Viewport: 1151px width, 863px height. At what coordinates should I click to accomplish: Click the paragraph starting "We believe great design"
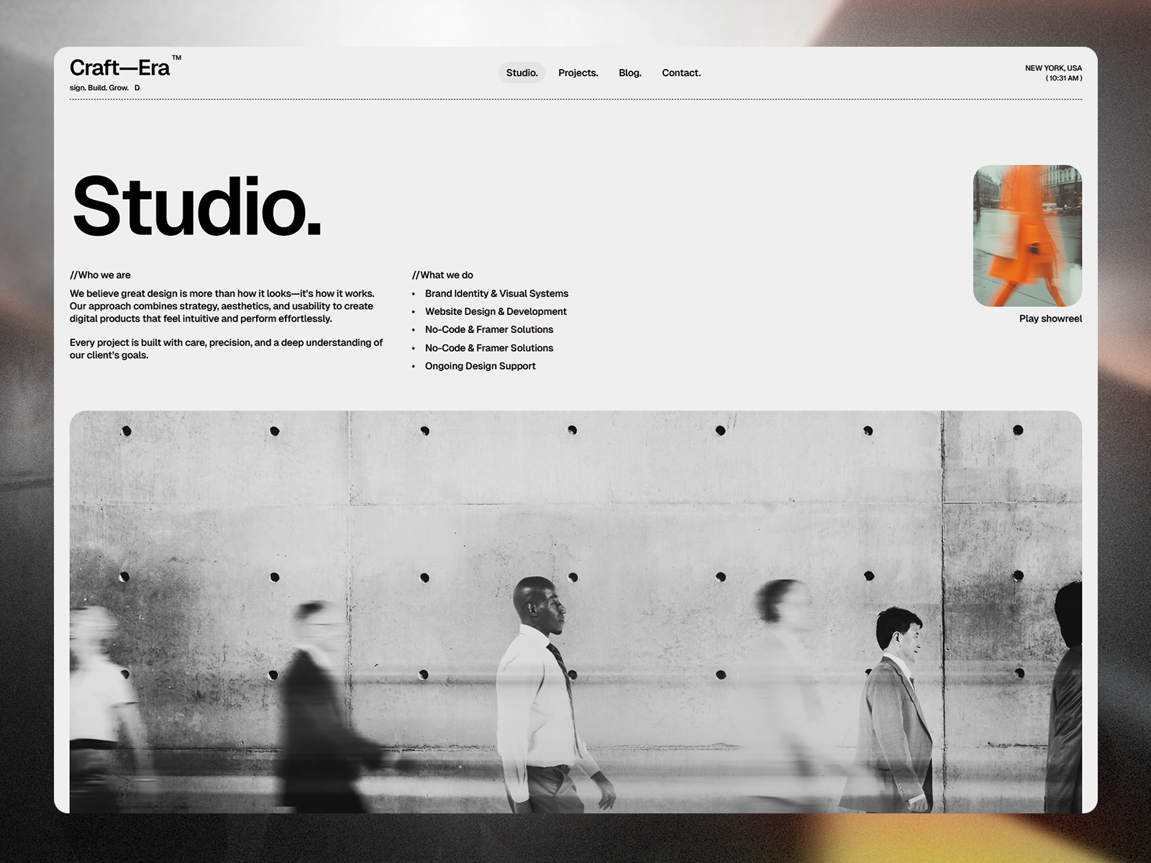222,306
